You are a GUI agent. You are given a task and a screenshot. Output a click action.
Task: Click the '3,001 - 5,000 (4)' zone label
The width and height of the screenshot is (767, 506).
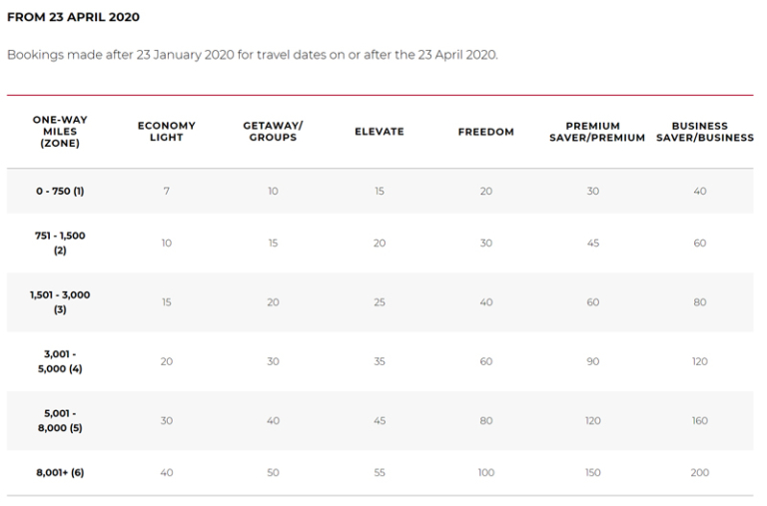(x=60, y=361)
